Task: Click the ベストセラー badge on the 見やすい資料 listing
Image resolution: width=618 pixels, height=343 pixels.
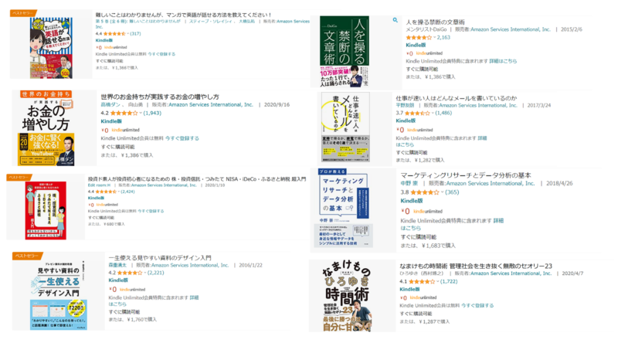Action: [x=26, y=256]
